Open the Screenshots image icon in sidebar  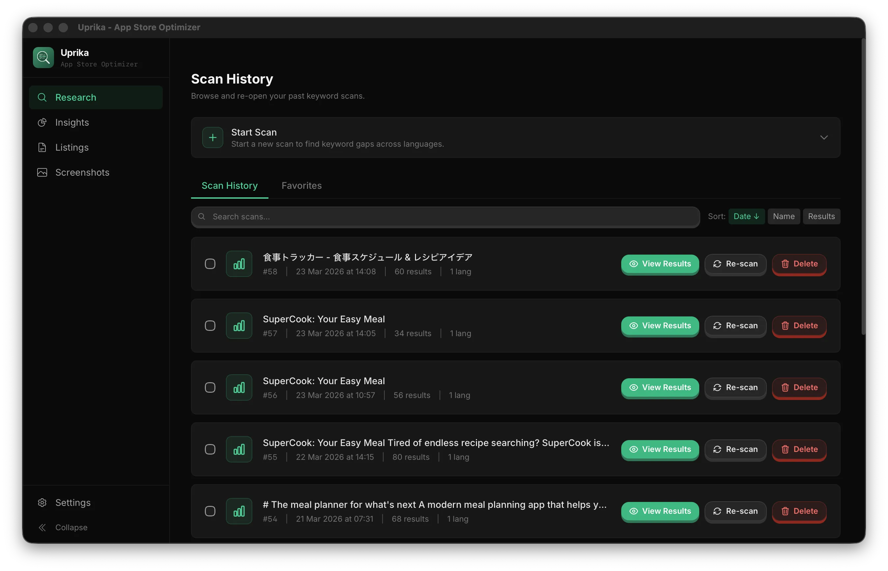[42, 172]
